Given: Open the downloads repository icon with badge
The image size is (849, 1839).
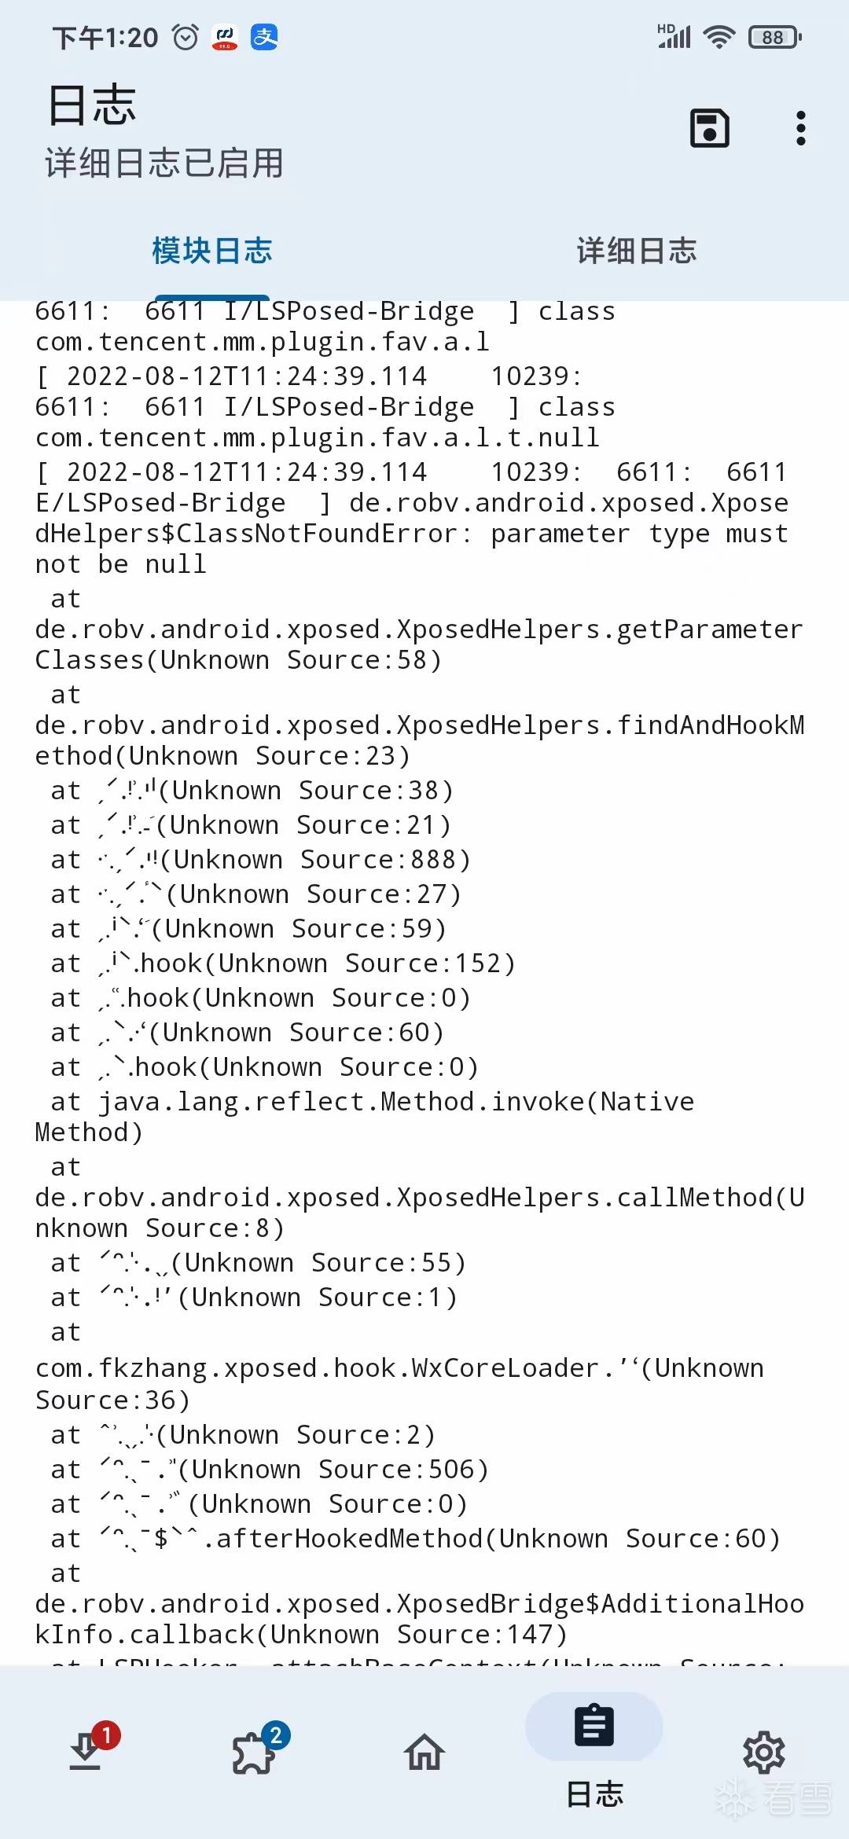Looking at the screenshot, I should click(x=85, y=1753).
